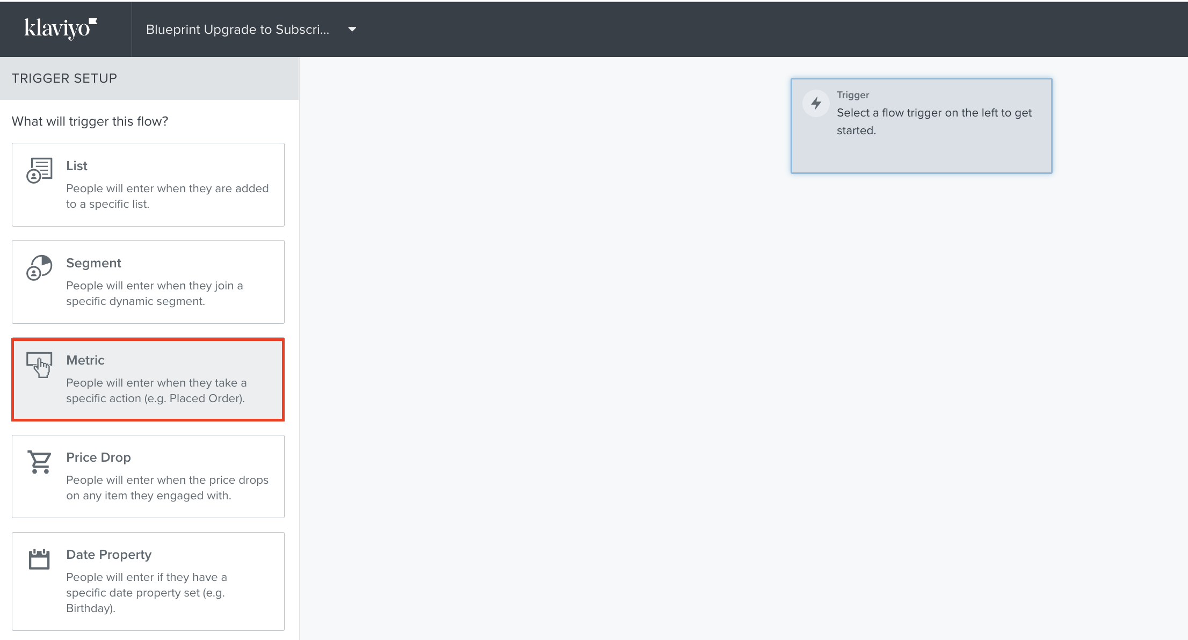Click the List trigger icon

39,170
